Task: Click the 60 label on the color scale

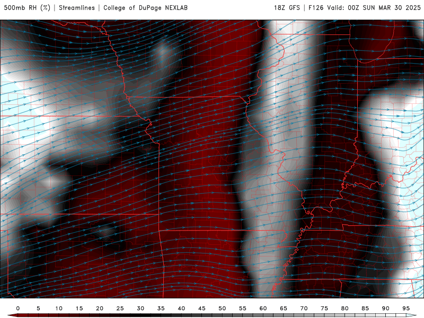Action: click(x=263, y=308)
